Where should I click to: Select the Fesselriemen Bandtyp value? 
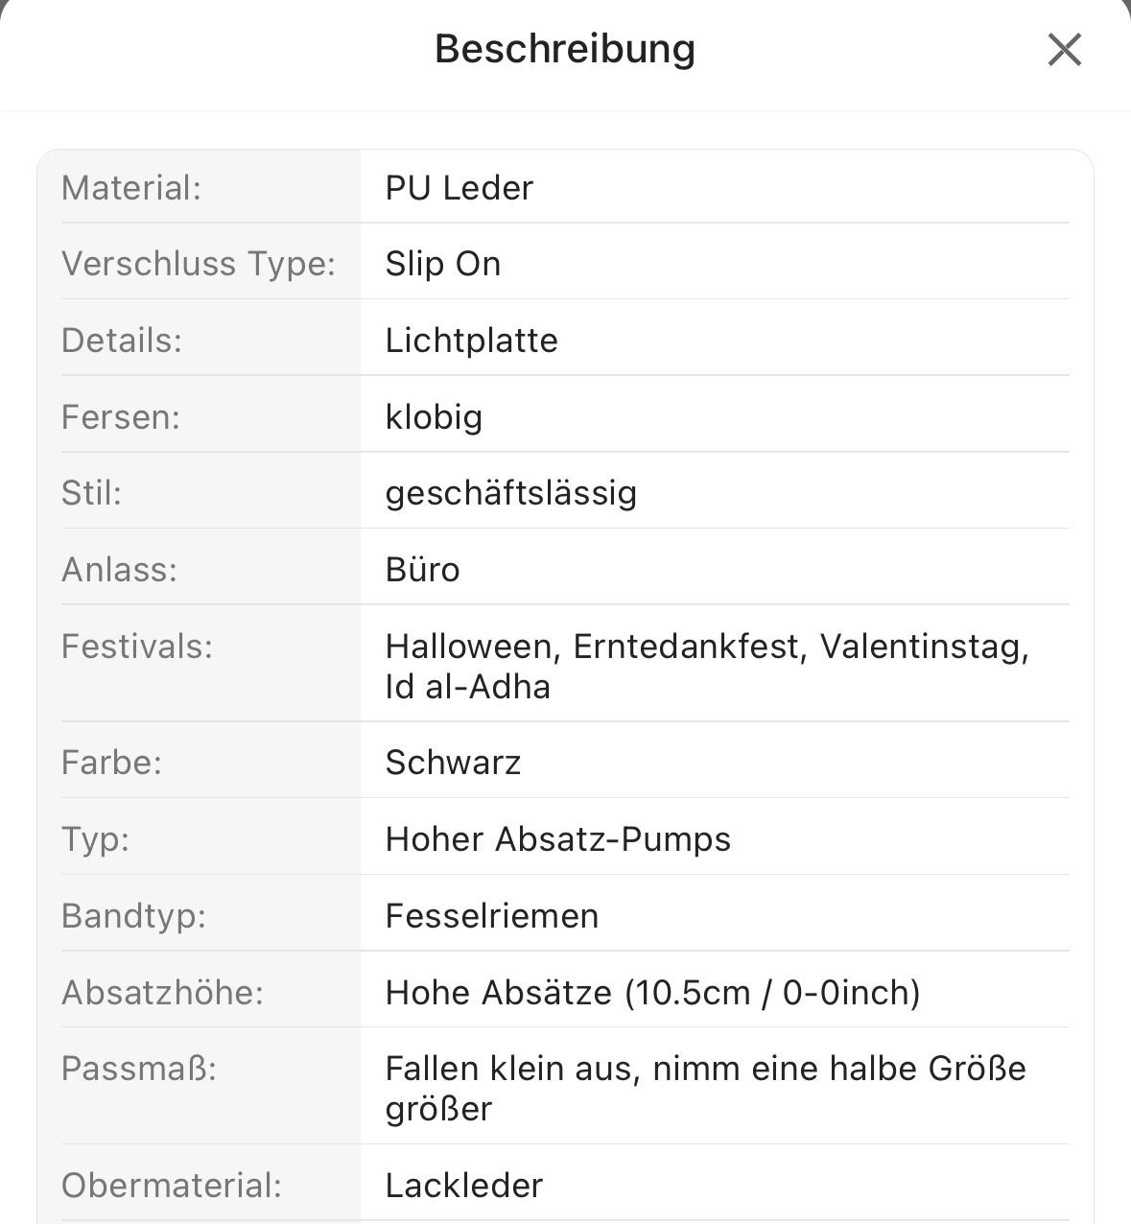491,916
